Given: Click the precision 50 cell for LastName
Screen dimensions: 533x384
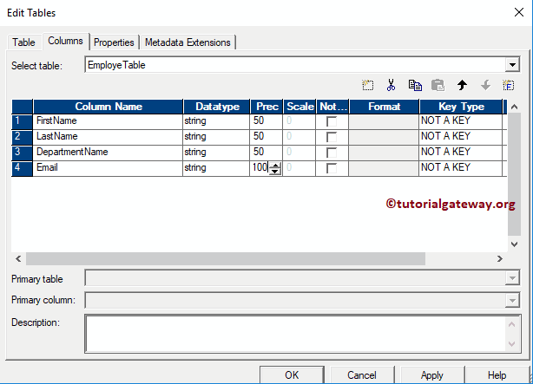Looking at the screenshot, I should point(266,137).
